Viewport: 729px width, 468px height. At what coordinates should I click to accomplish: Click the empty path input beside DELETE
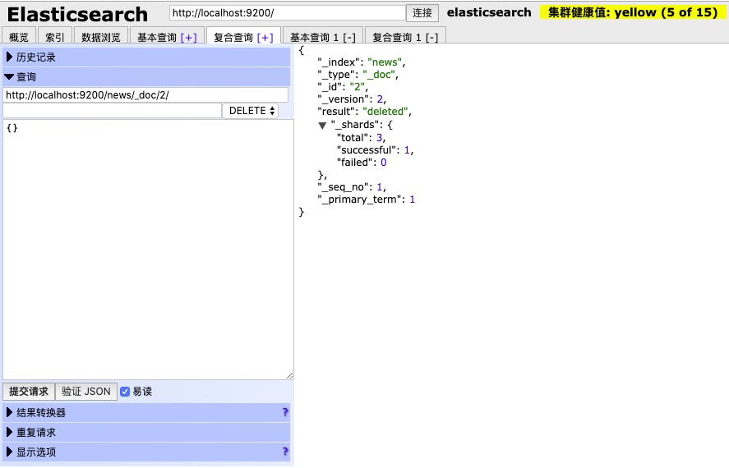click(112, 111)
